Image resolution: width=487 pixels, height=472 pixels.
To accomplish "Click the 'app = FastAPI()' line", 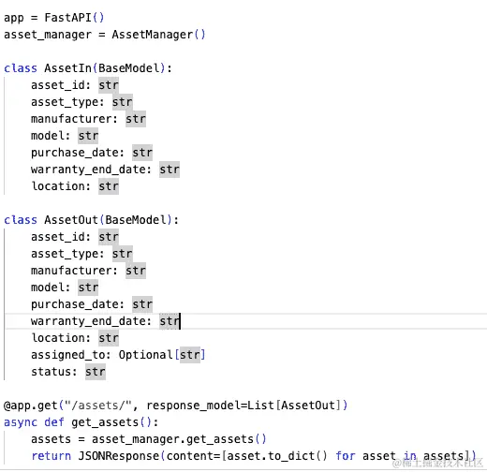I will pyautogui.click(x=53, y=18).
